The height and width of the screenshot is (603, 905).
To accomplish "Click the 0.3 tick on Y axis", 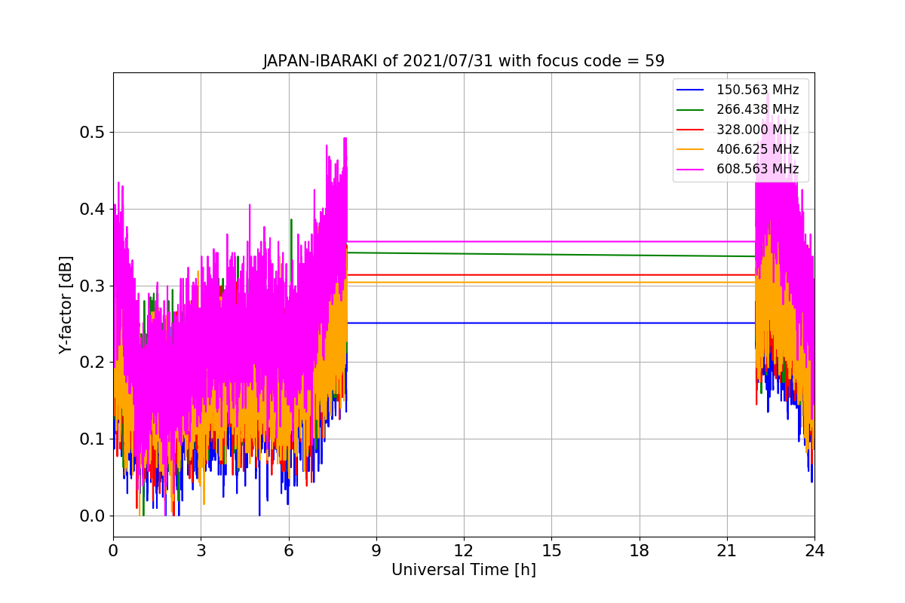I will pos(92,286).
